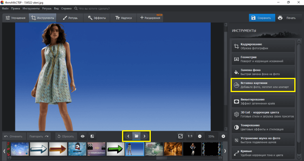Click the zoom in plus button

coord(223,136)
